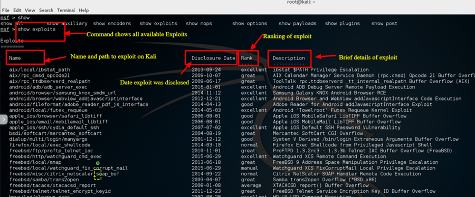Click the green dot marker in the terminal
This screenshot has height=197, width=475.
pos(98,163)
